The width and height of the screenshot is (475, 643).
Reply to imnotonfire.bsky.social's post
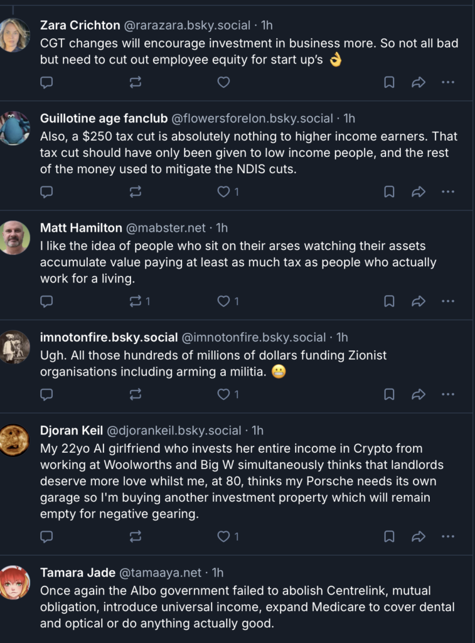pos(46,394)
